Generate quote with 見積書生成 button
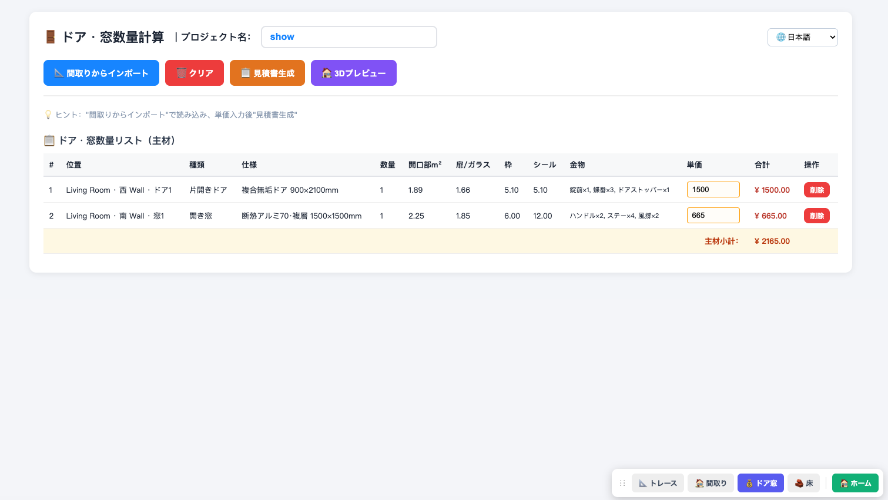 267,73
